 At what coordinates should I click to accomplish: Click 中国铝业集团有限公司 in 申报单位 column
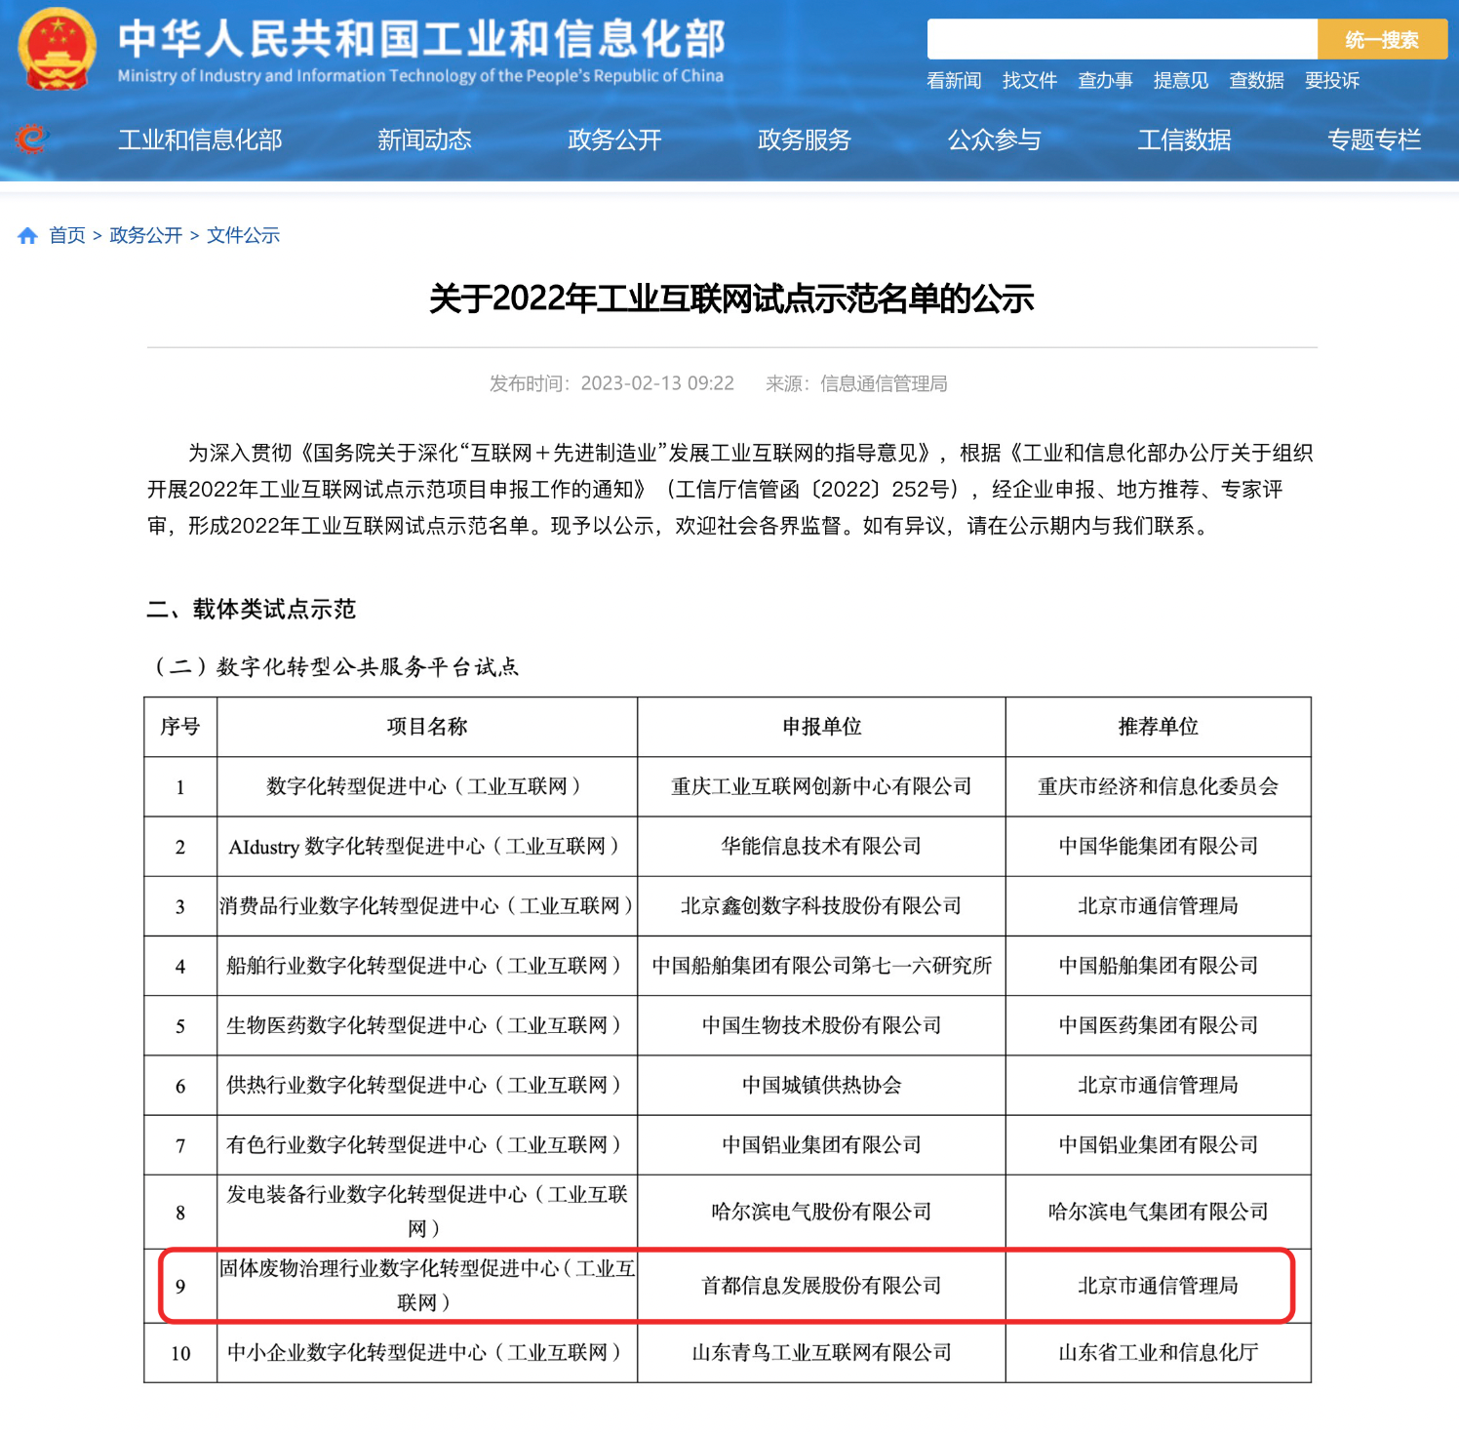(x=821, y=1145)
